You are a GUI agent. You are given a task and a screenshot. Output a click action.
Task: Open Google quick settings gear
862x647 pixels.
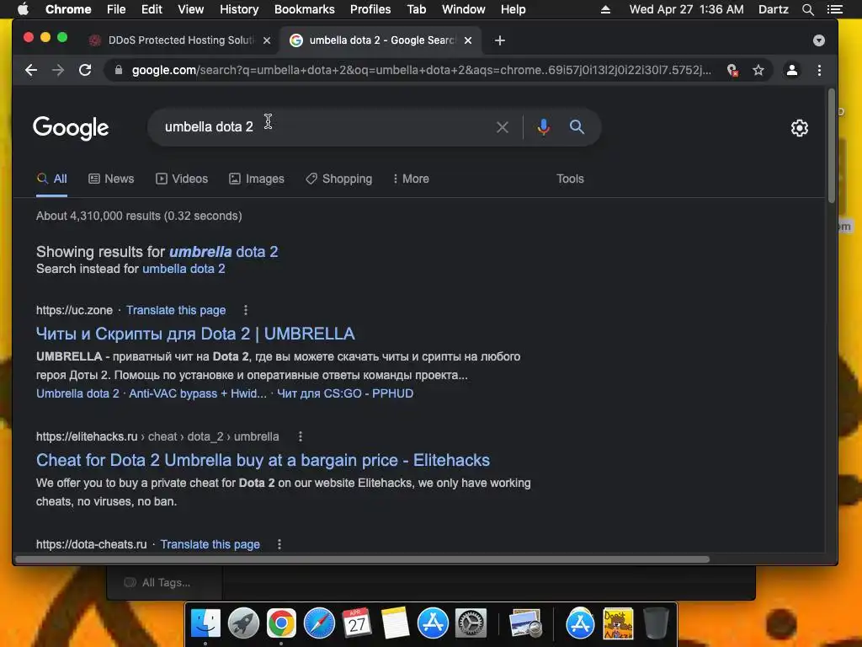click(x=800, y=128)
